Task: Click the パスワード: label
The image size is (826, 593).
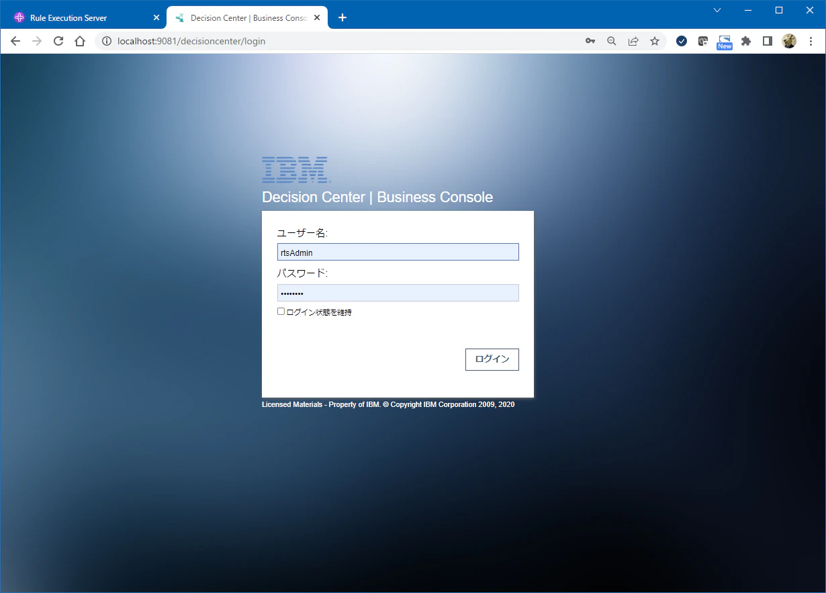Action: pos(302,273)
